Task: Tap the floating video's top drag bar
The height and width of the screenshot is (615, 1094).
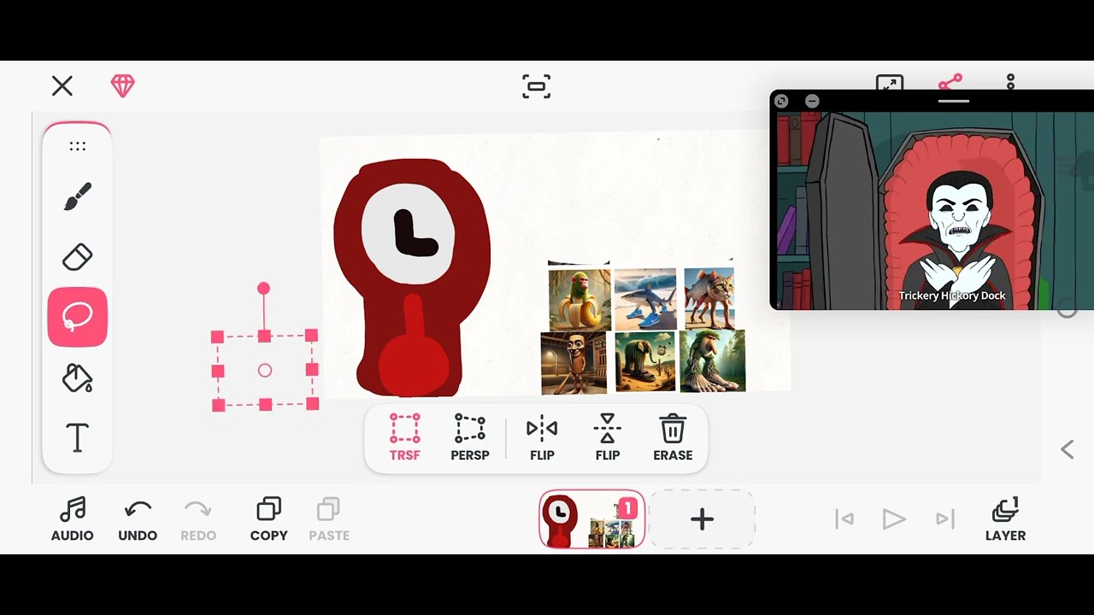Action: pos(954,102)
